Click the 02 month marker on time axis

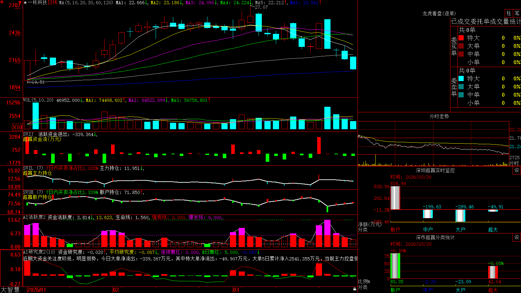coord(116,290)
